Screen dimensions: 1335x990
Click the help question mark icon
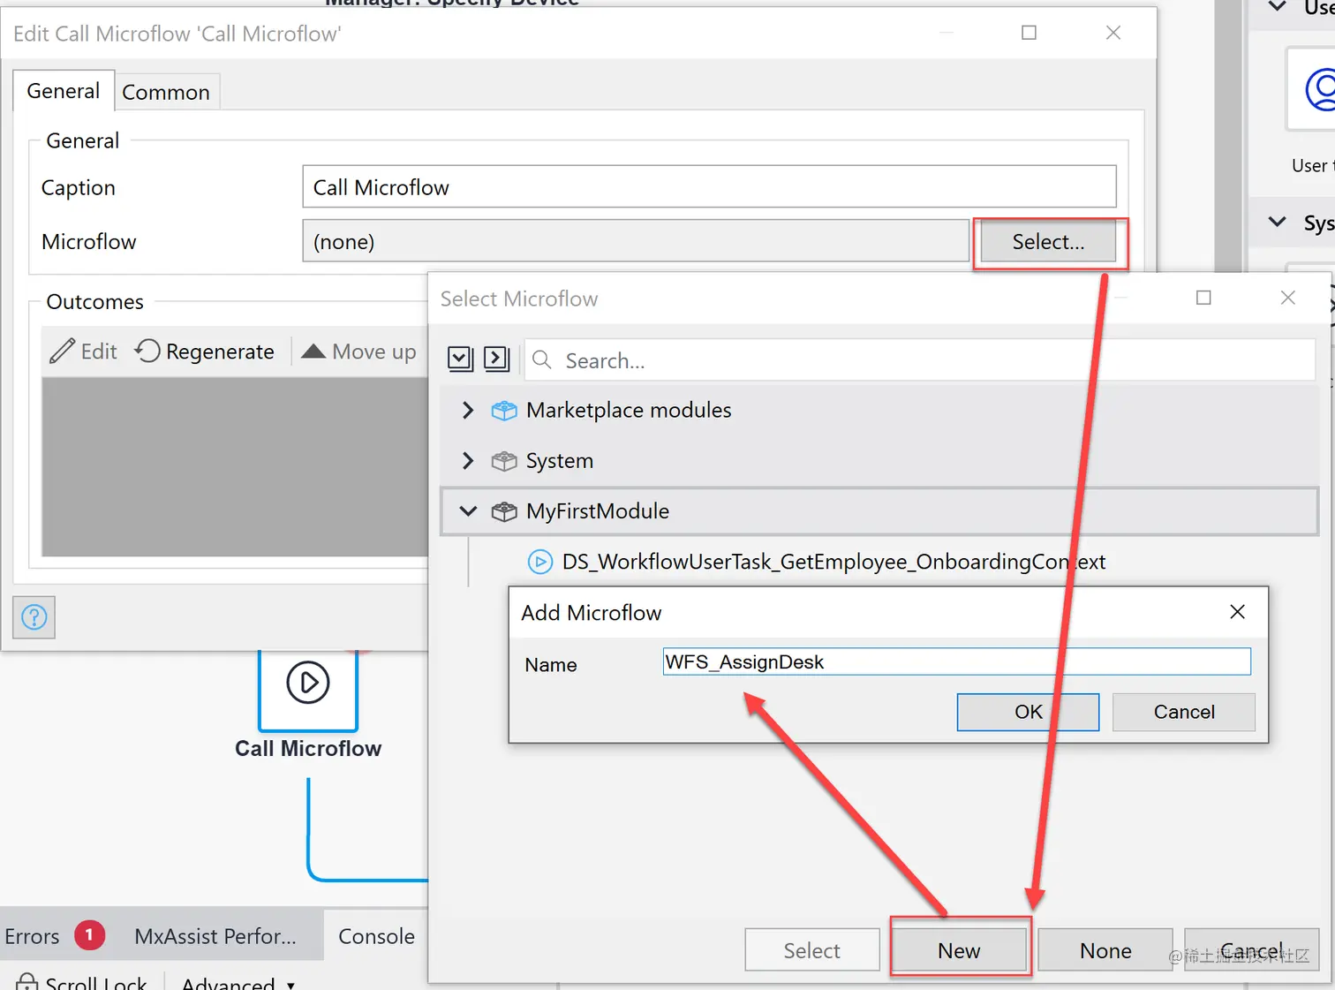point(34,617)
